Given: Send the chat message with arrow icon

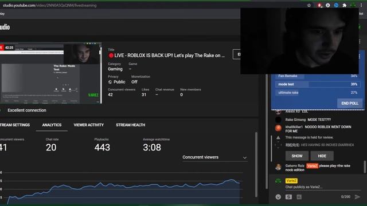Looking at the screenshot, I should click(357, 197).
